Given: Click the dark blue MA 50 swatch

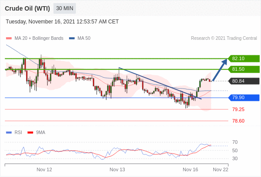Looking at the screenshot, I should (72, 38).
